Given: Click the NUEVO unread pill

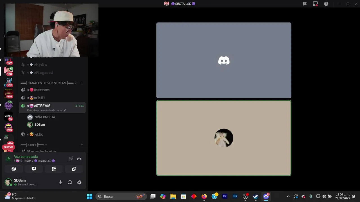Looking at the screenshot, I should pyautogui.click(x=8, y=147).
